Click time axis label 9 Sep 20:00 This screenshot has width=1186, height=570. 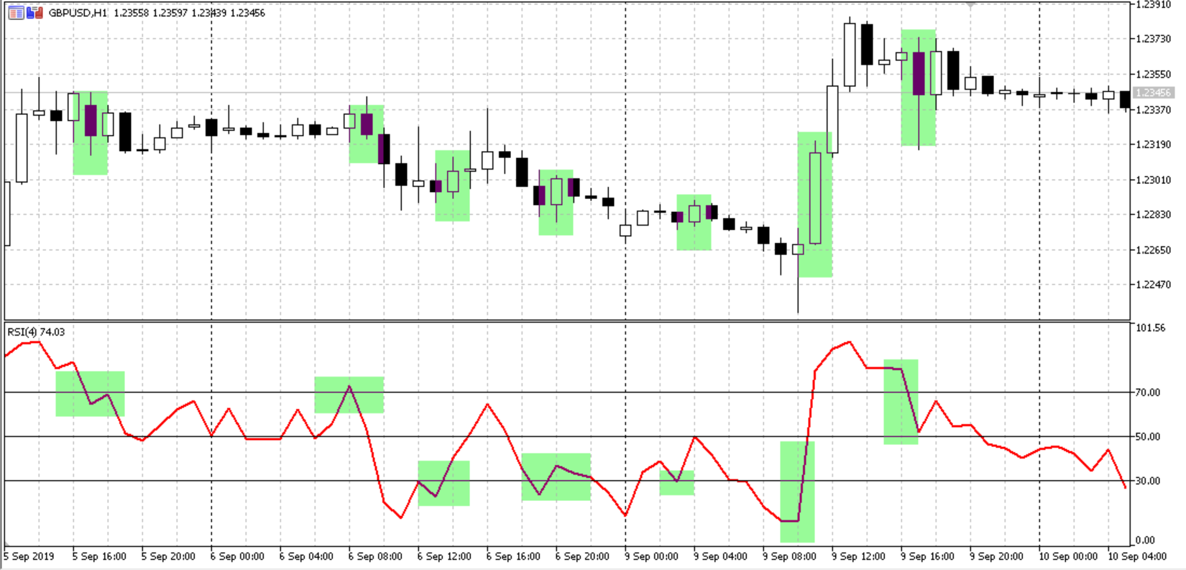[996, 556]
